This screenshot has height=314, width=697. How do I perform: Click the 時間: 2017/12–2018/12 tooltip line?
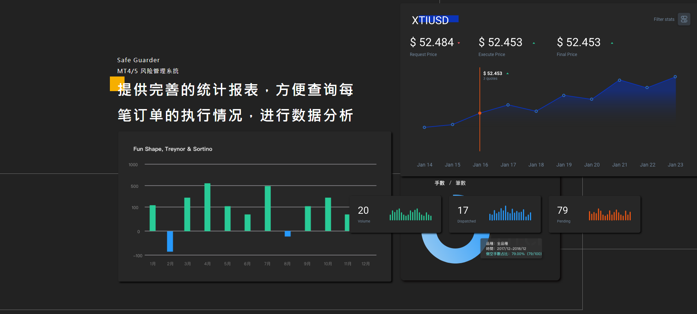pos(506,248)
